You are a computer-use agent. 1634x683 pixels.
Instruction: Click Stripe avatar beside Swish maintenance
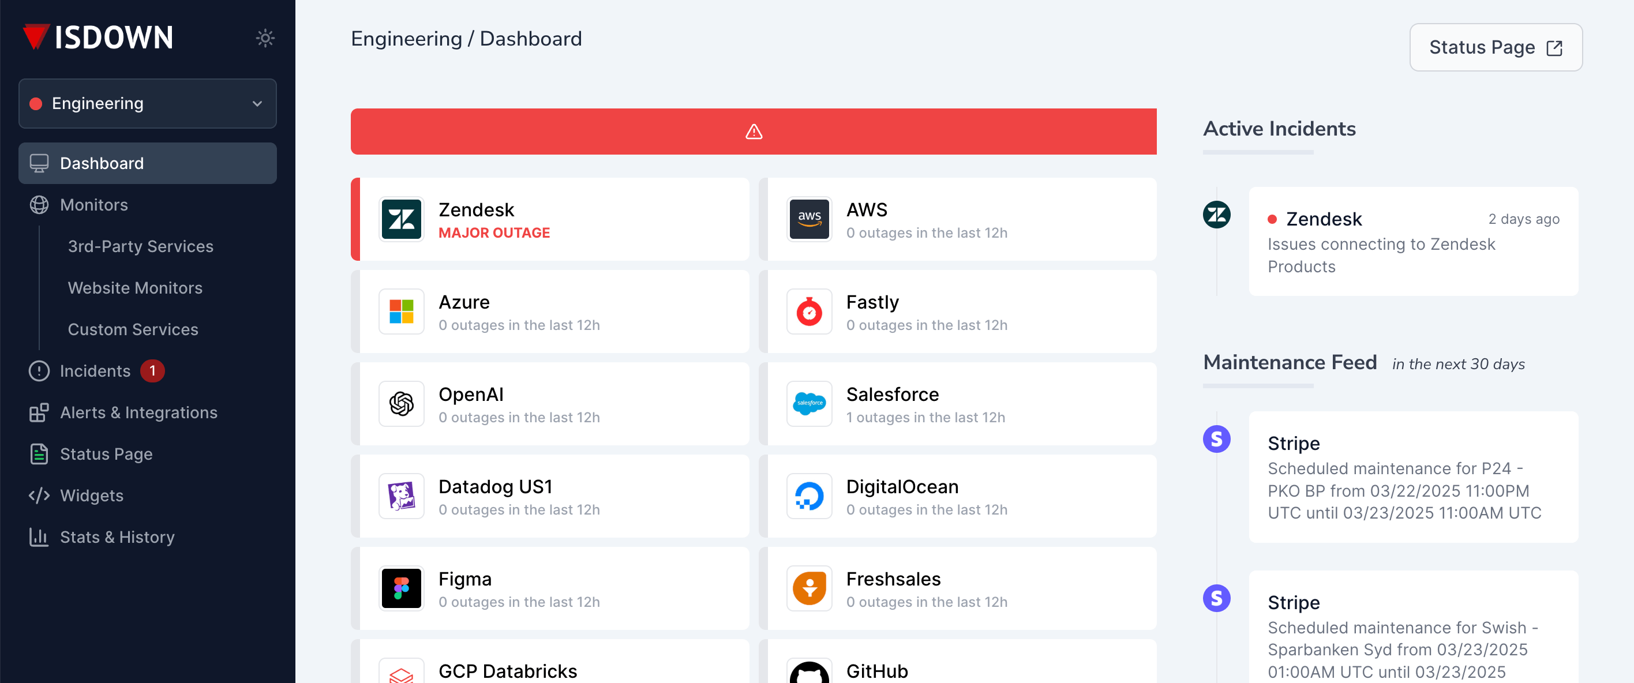1216,598
